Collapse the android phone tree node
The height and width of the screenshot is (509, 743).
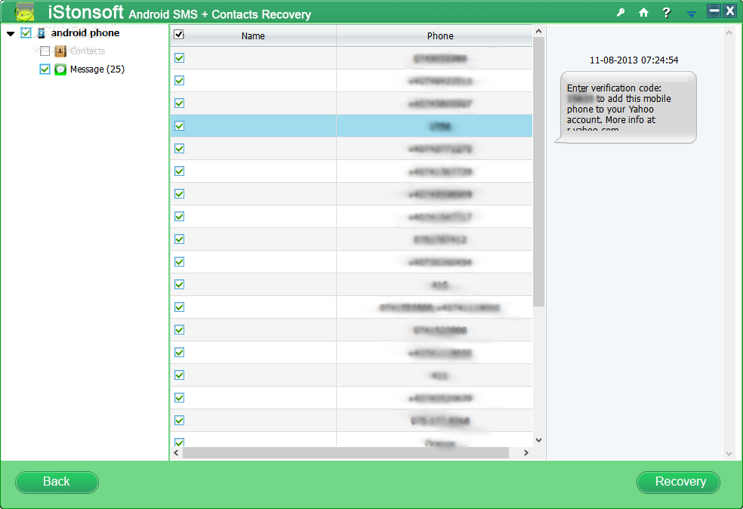[11, 34]
